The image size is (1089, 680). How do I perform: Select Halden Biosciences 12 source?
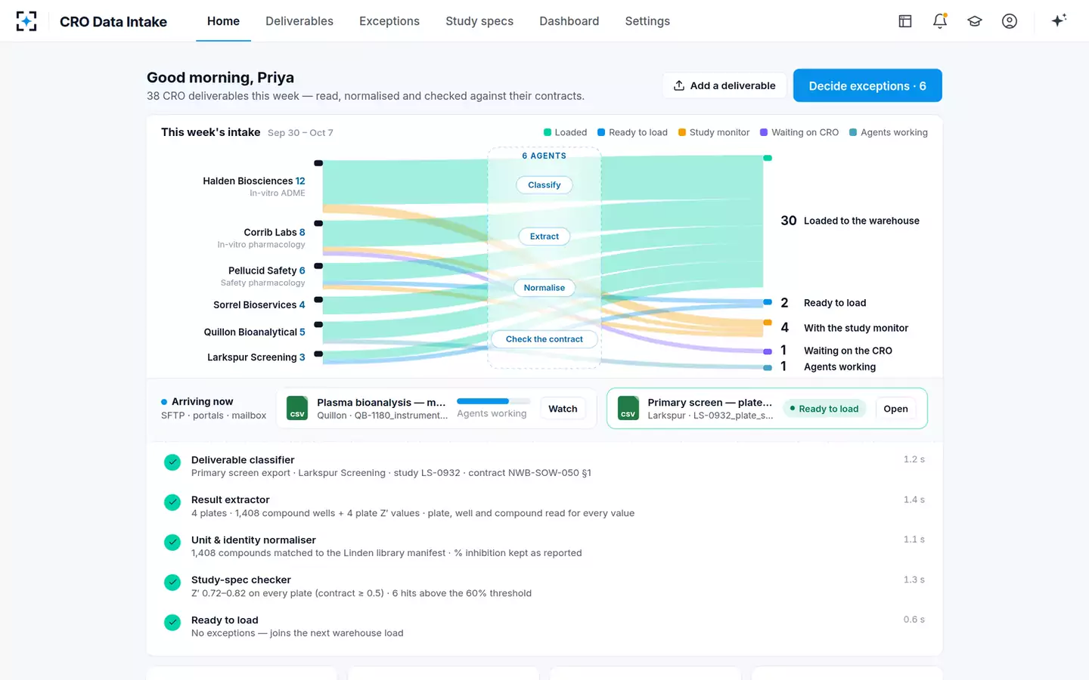tap(254, 187)
